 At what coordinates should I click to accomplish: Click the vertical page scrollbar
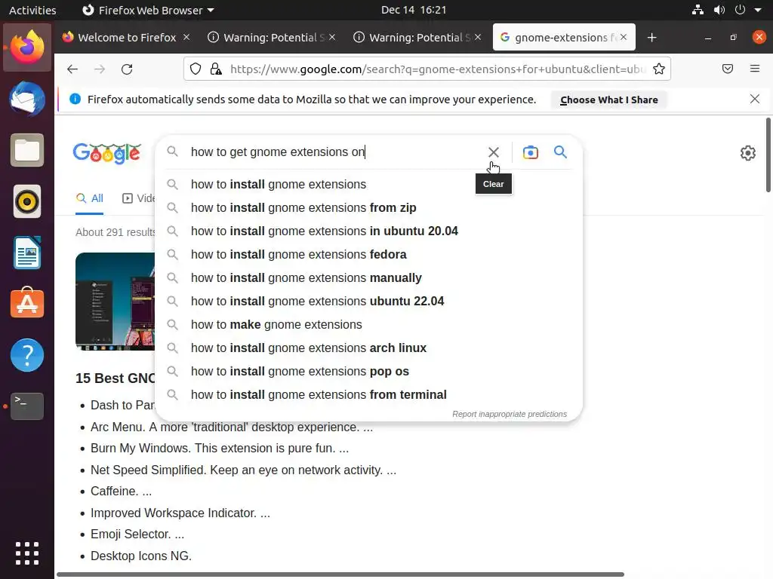(x=768, y=155)
